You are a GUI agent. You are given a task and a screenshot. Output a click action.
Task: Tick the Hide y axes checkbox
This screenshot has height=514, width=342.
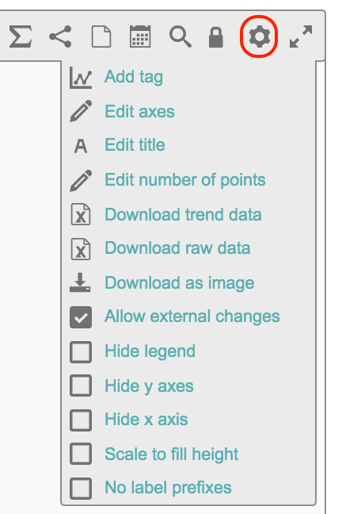(81, 385)
